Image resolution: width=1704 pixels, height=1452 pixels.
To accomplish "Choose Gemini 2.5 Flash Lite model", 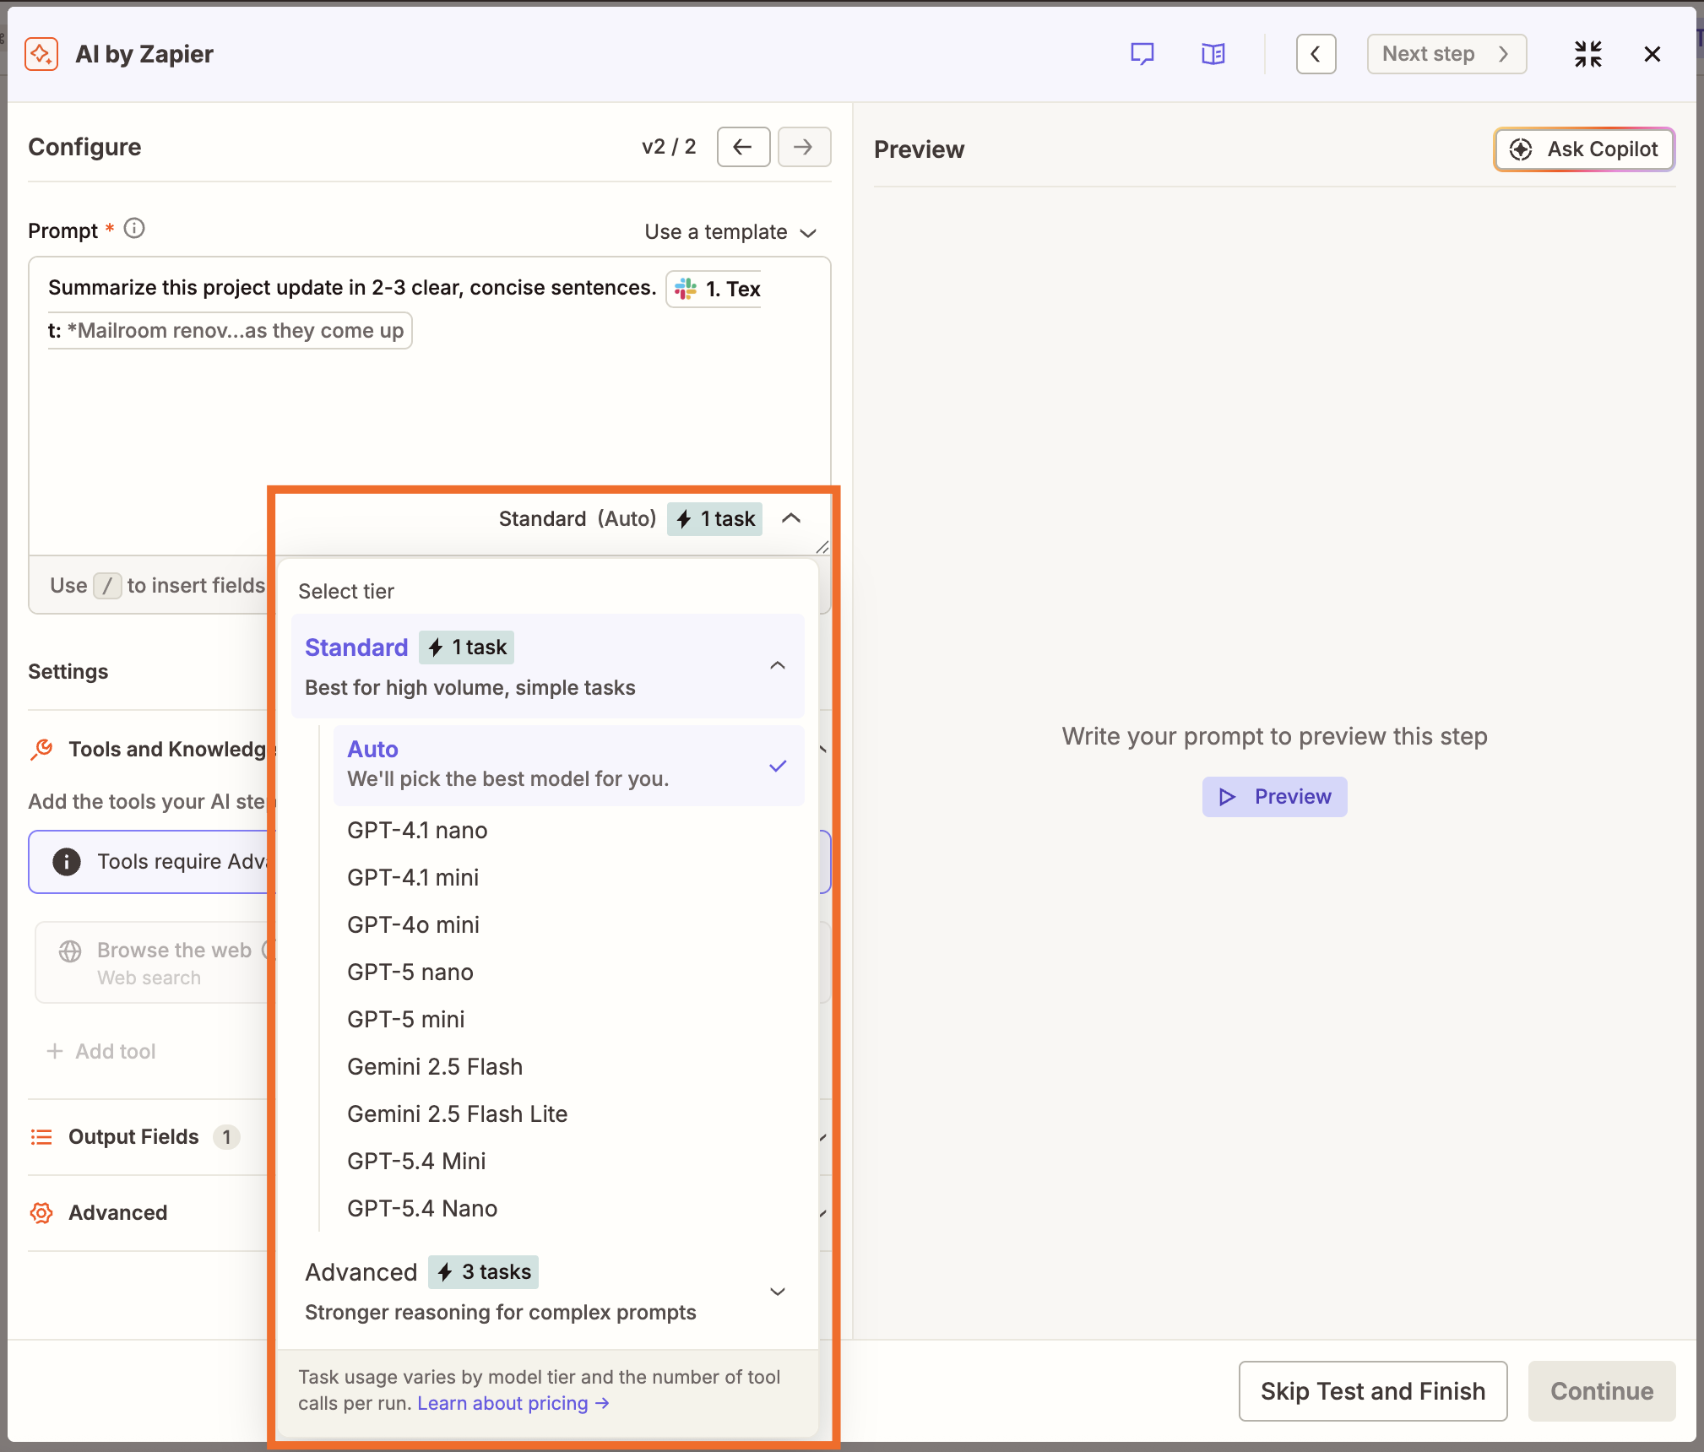I will coord(457,1114).
